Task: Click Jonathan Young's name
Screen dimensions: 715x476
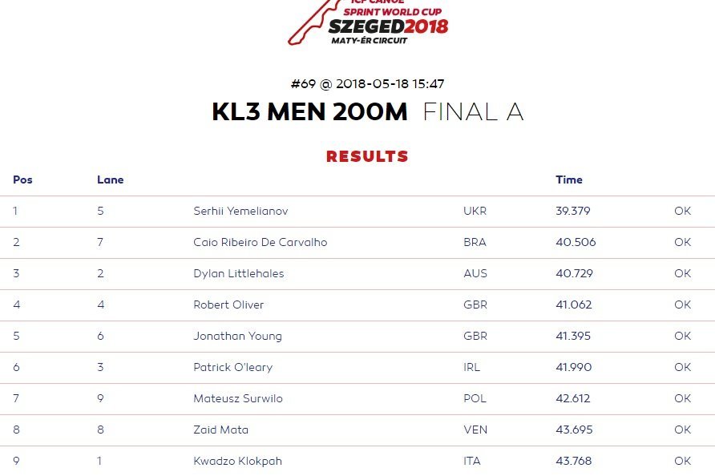Action: click(x=237, y=337)
